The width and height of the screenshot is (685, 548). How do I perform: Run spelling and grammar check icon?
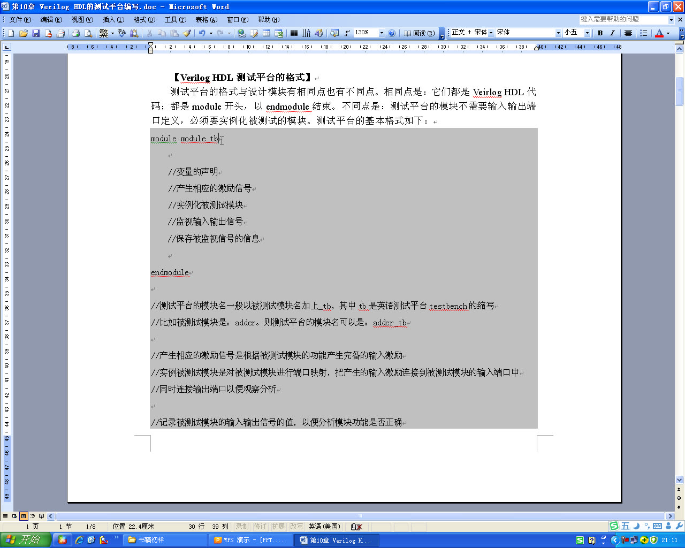pos(122,33)
